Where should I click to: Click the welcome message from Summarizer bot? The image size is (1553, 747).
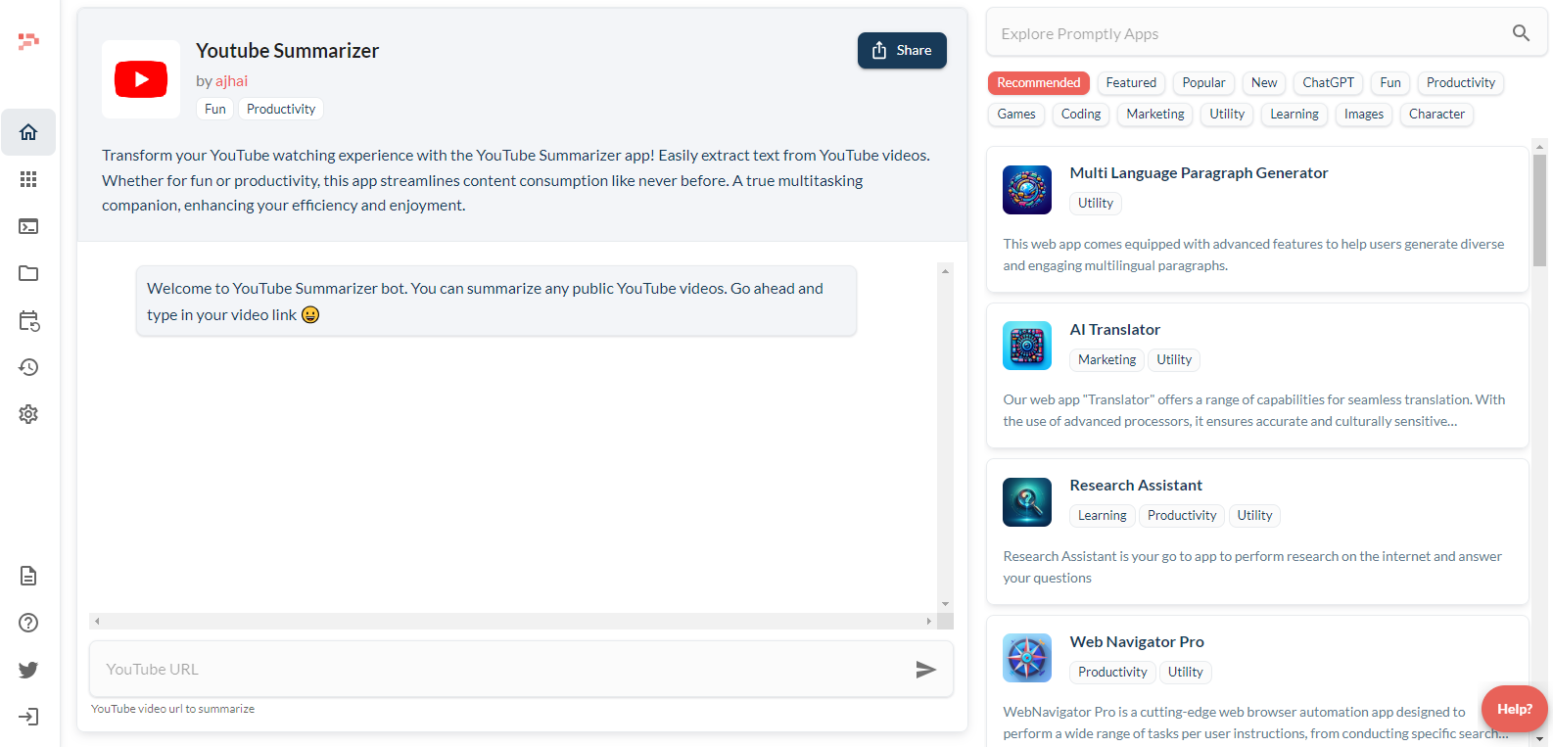pyautogui.click(x=496, y=302)
